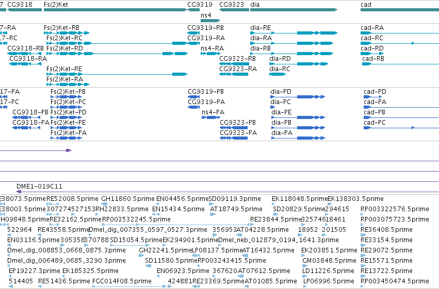Open EST LD11226.5prime
The image size is (439, 289).
(305, 277)
